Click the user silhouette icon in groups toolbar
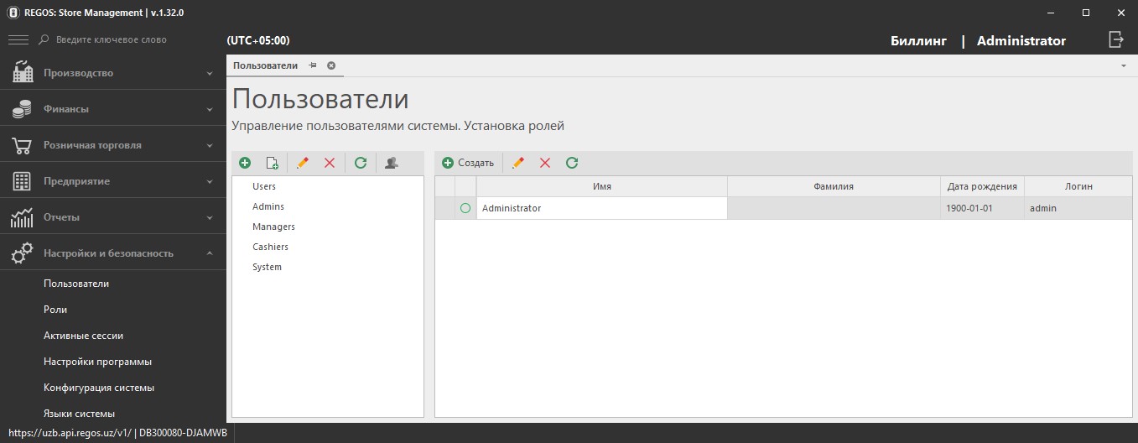The width and height of the screenshot is (1138, 443). tap(392, 163)
